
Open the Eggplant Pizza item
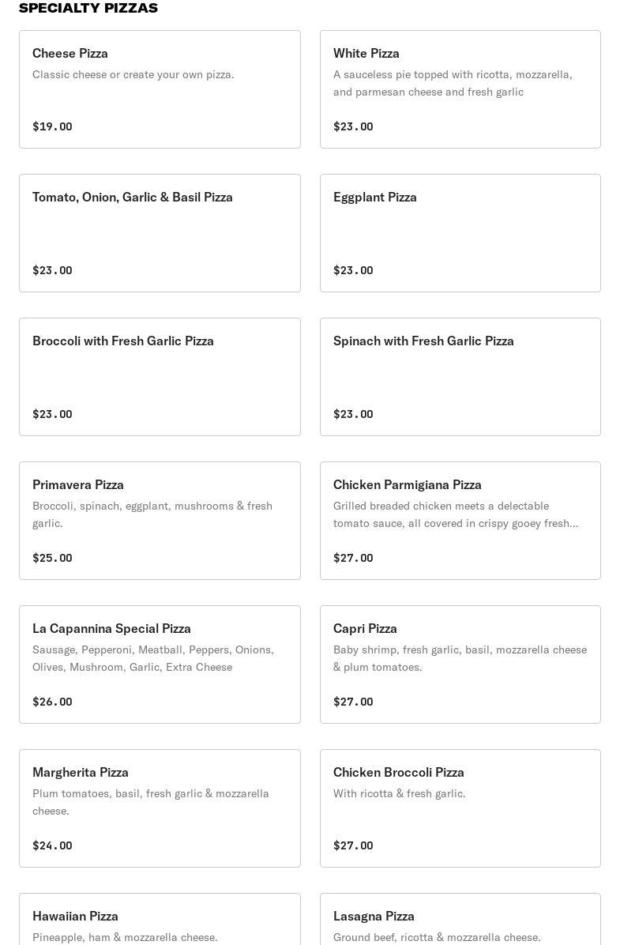tap(460, 233)
